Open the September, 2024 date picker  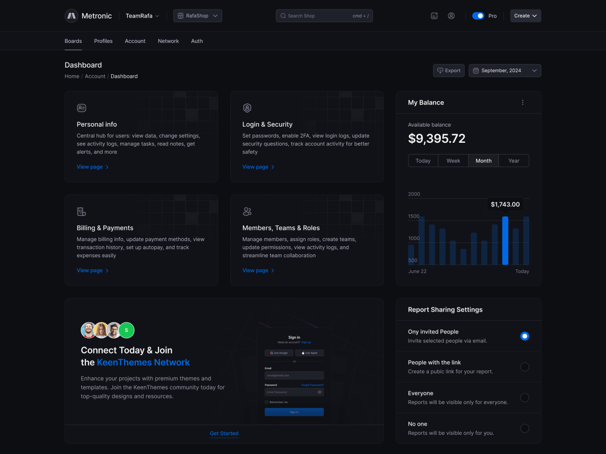point(504,71)
